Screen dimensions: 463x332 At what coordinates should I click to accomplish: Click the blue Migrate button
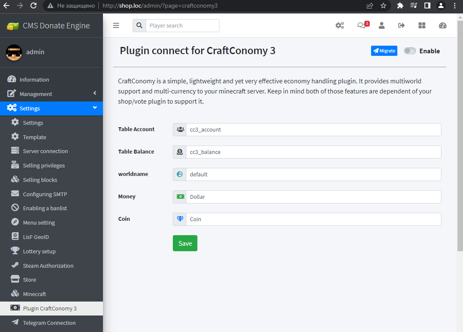384,51
